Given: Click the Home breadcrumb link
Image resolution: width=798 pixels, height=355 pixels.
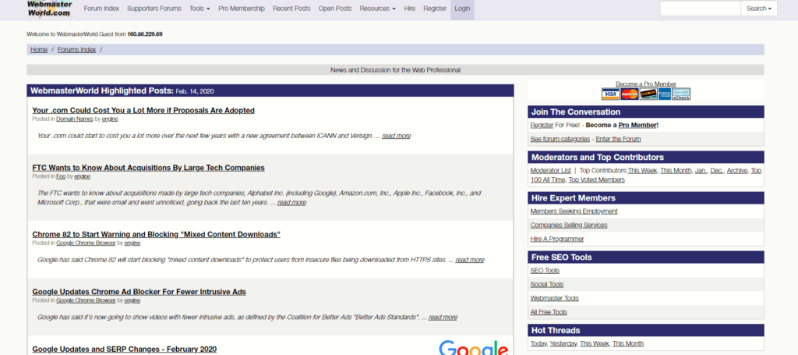Looking at the screenshot, I should [x=39, y=50].
